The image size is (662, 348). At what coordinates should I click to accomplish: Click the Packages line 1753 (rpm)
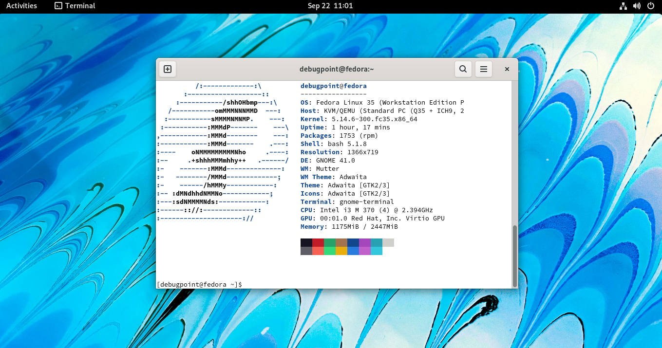(x=340, y=136)
